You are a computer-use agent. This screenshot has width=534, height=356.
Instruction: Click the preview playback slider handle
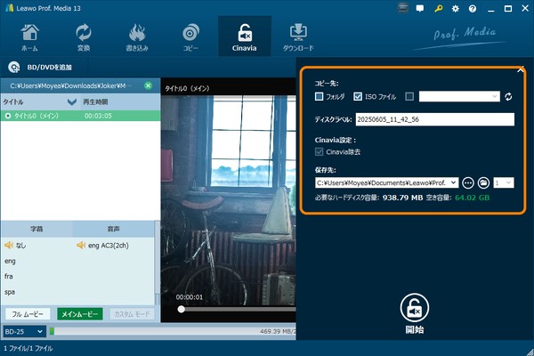[182, 310]
